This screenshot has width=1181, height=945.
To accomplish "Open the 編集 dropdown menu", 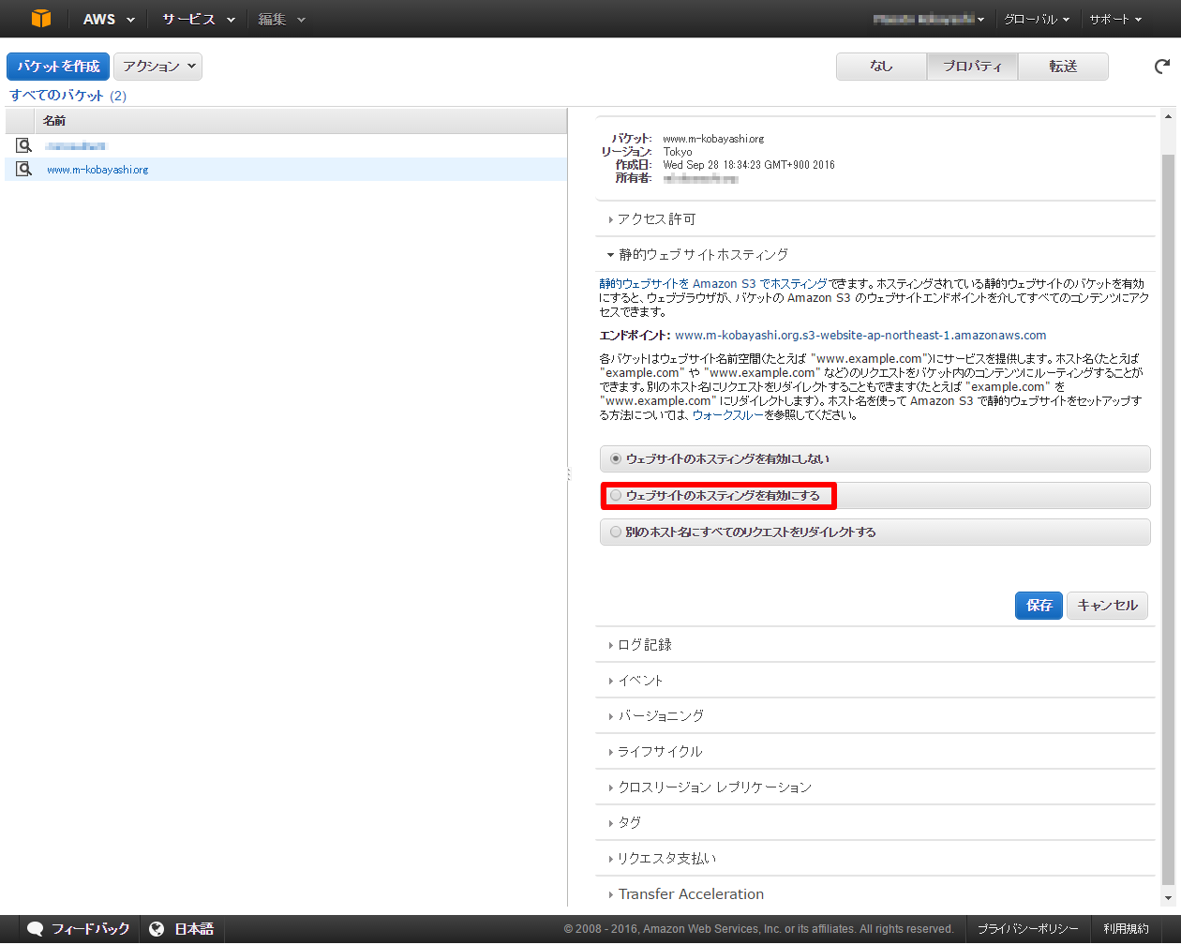I will 282,19.
